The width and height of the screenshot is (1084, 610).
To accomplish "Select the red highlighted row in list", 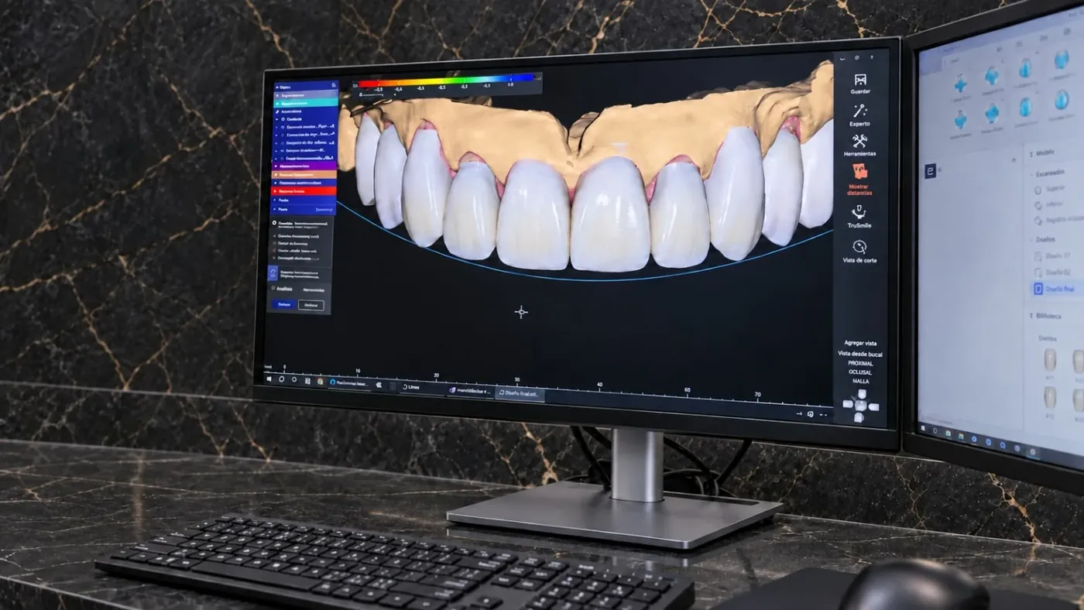I will (304, 190).
